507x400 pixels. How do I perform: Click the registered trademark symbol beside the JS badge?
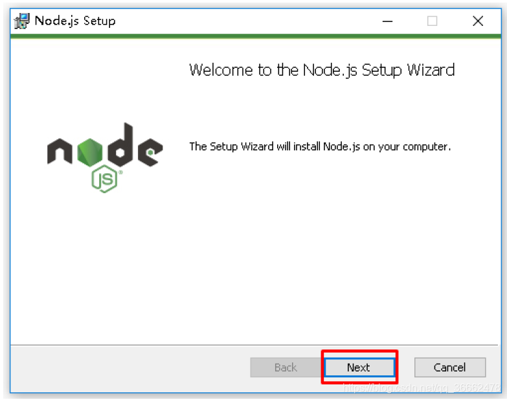coord(120,172)
